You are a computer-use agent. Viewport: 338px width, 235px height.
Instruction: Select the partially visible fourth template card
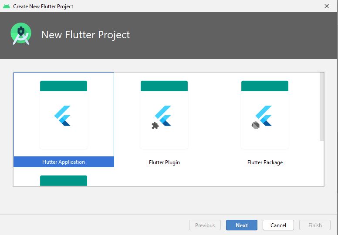pos(64,180)
